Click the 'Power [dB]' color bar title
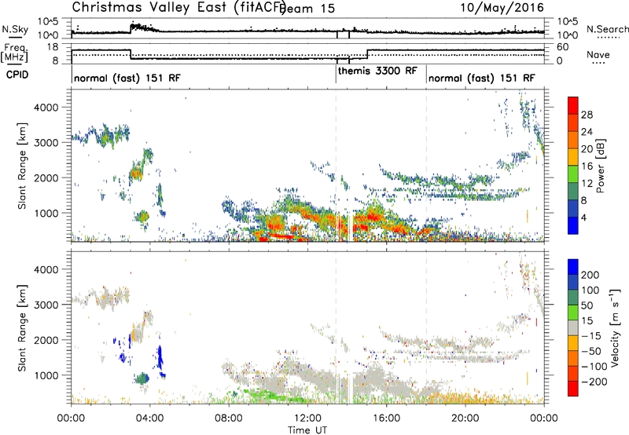Viewport: 629px width, 435px height. pos(601,166)
